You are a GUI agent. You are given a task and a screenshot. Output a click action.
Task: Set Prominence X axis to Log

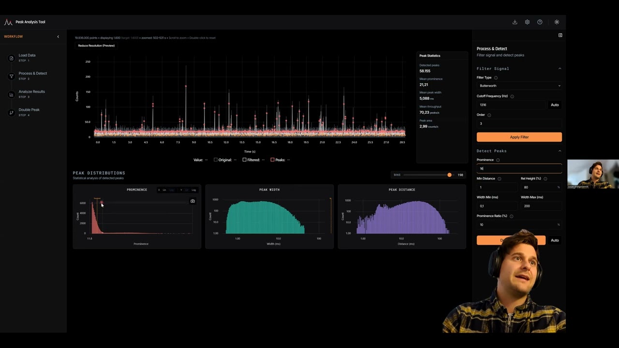(x=171, y=190)
